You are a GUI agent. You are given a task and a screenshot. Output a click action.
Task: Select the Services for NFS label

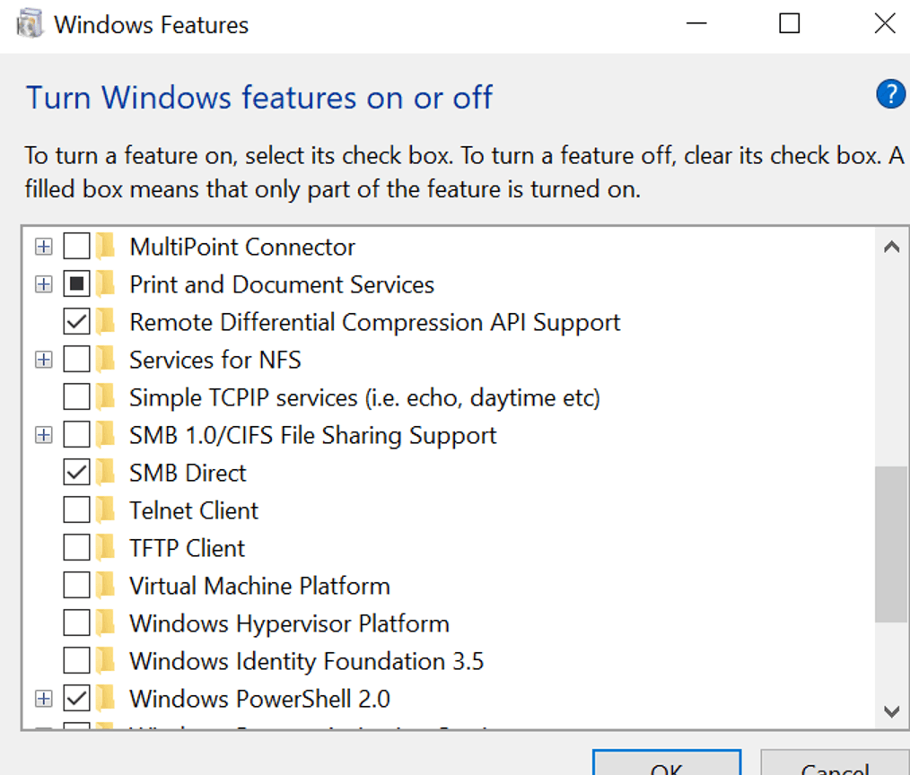pos(214,361)
